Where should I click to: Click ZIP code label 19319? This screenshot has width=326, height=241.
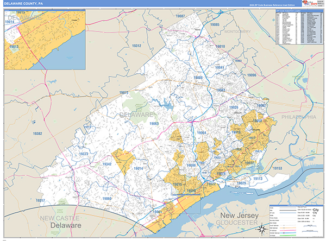[x=87, y=127]
